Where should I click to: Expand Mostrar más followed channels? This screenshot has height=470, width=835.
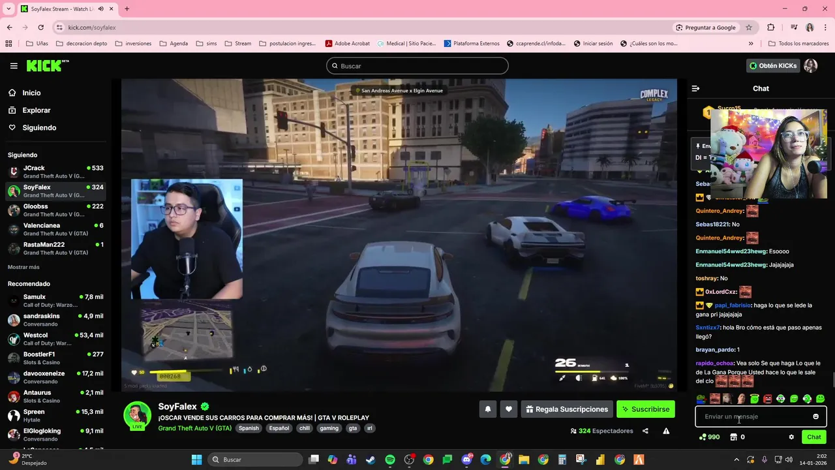23,267
